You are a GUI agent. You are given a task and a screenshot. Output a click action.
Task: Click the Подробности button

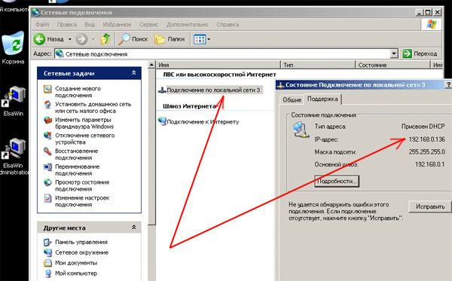[x=337, y=182]
